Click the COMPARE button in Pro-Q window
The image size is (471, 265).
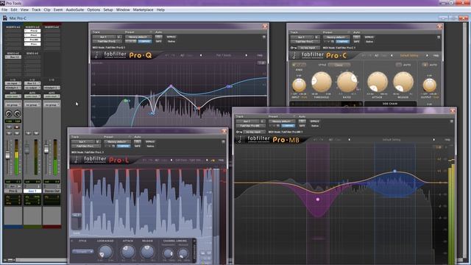pos(144,41)
